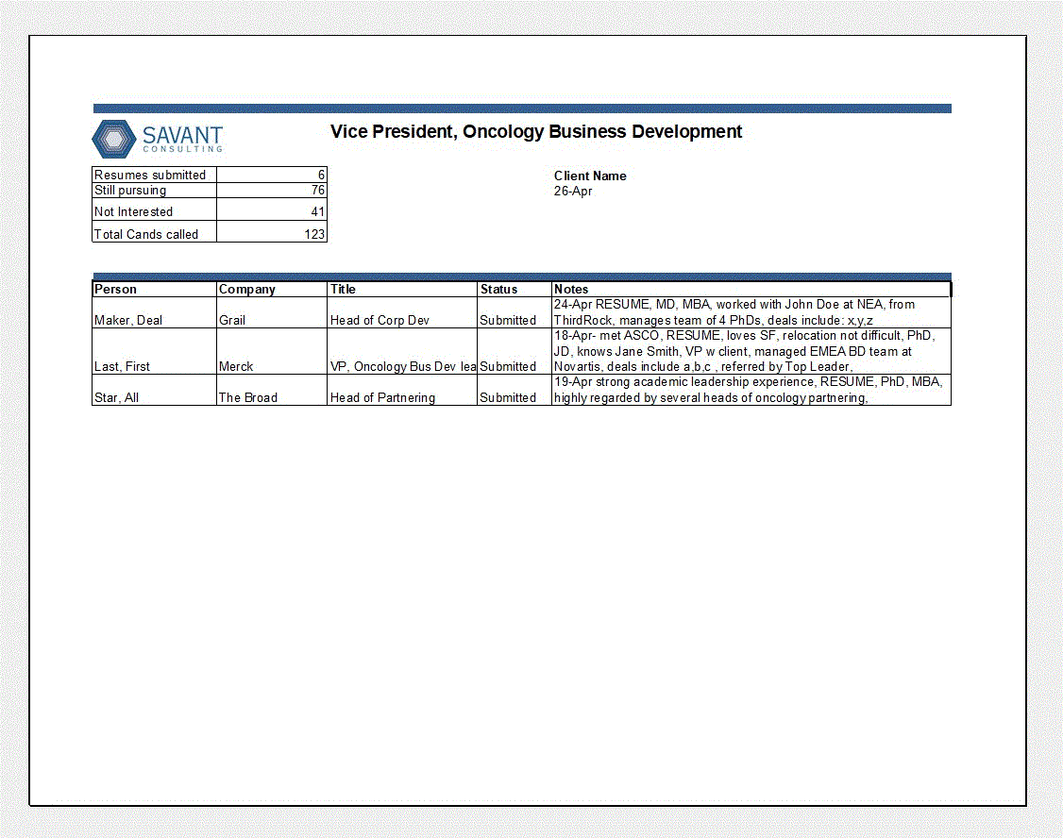Image resolution: width=1063 pixels, height=838 pixels.
Task: Click the date "26-Apr" under Client Name
Action: point(573,191)
